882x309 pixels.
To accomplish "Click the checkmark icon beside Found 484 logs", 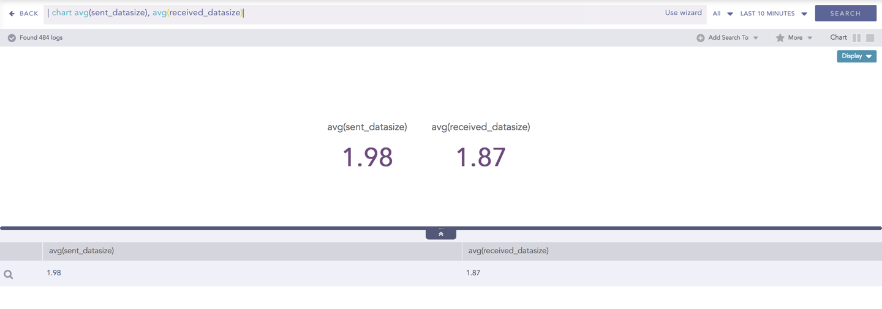I will point(12,38).
